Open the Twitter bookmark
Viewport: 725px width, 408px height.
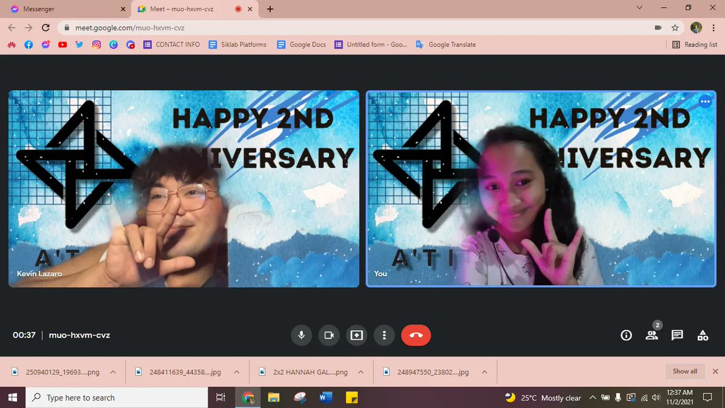[80, 44]
